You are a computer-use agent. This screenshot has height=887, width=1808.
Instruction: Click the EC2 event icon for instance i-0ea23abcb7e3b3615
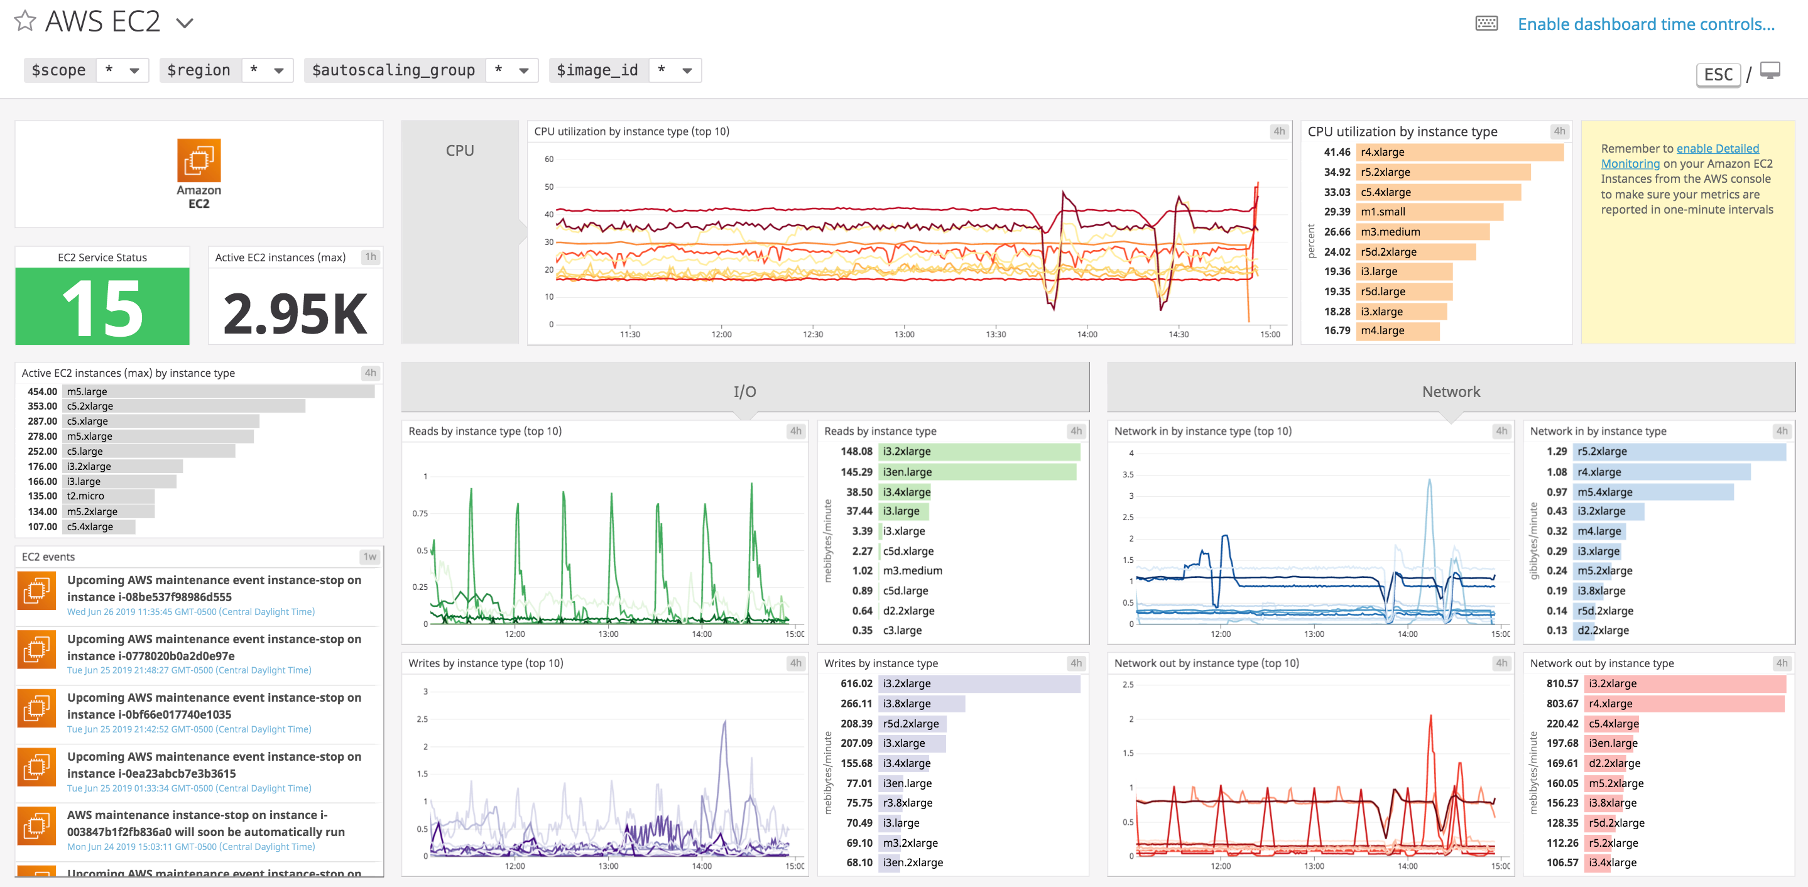point(36,767)
